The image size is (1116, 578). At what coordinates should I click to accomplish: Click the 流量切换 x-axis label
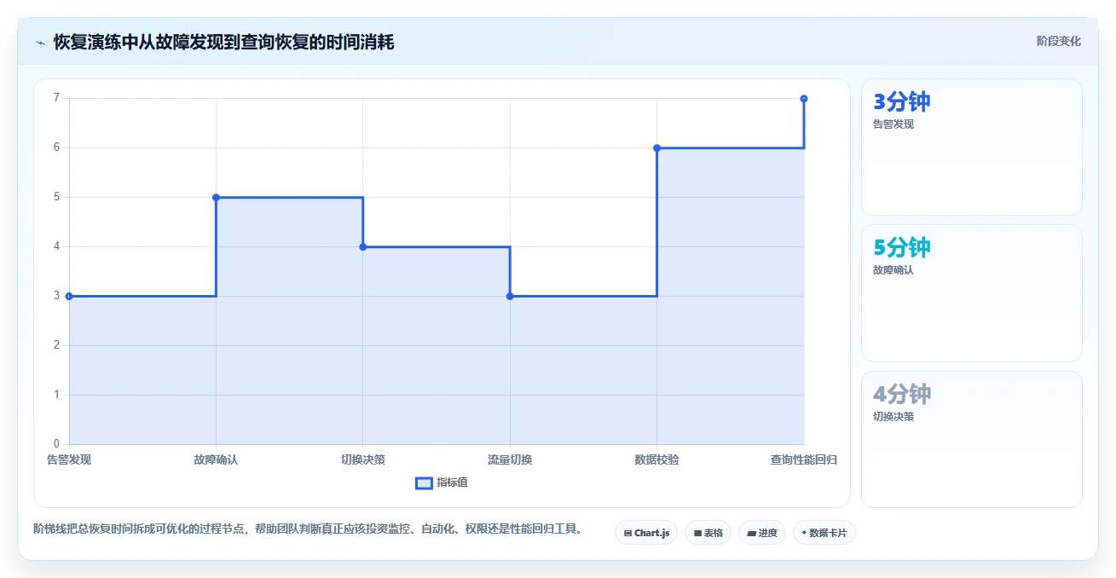tap(510, 460)
